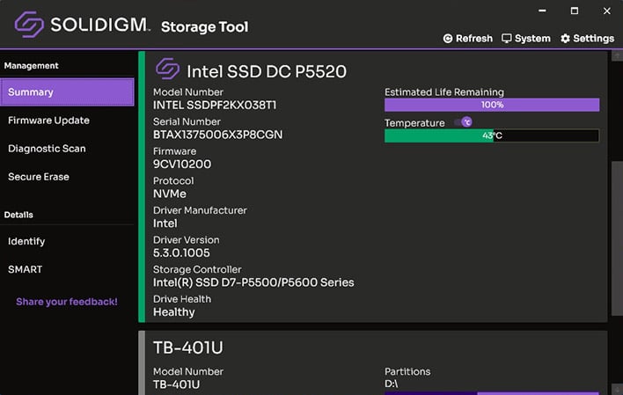Click the scrollbar up arrow

pos(617,56)
